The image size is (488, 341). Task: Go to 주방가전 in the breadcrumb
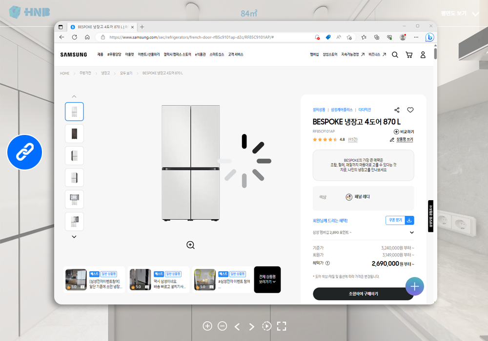pyautogui.click(x=85, y=73)
